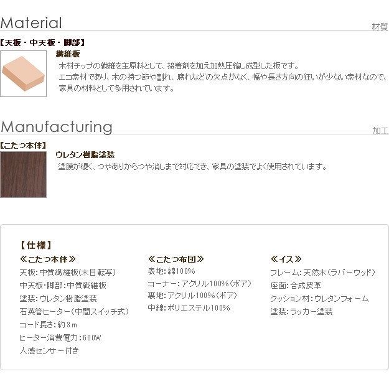The width and height of the screenshot is (389, 374).
Task: Click the "Manufacturing" section heading
Action: [x=57, y=127]
